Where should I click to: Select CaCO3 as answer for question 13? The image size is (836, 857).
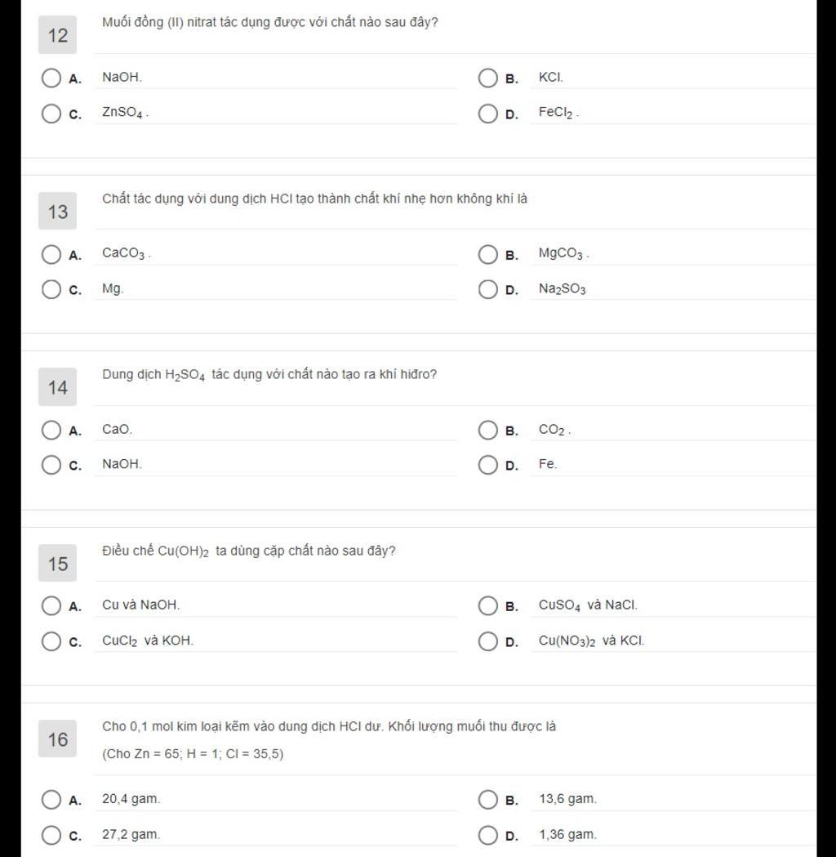(x=51, y=254)
